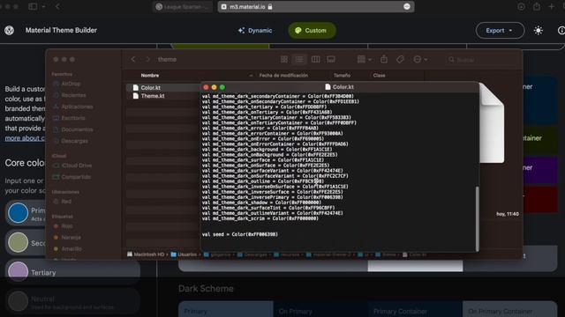Viewport: 565px width, 317px height.
Task: Click the seed color line in preview
Action: [239, 234]
